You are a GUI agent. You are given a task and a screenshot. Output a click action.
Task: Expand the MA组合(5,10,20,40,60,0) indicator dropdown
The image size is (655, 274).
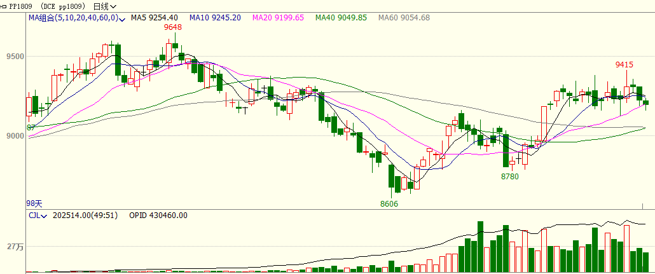coord(77,18)
